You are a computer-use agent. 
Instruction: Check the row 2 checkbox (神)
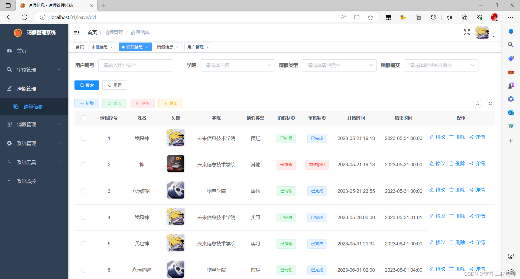click(x=84, y=165)
